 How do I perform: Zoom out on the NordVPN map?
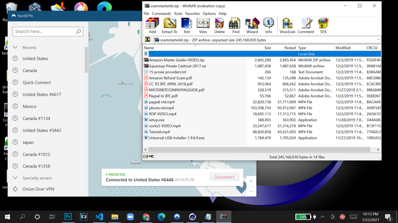click(x=251, y=192)
